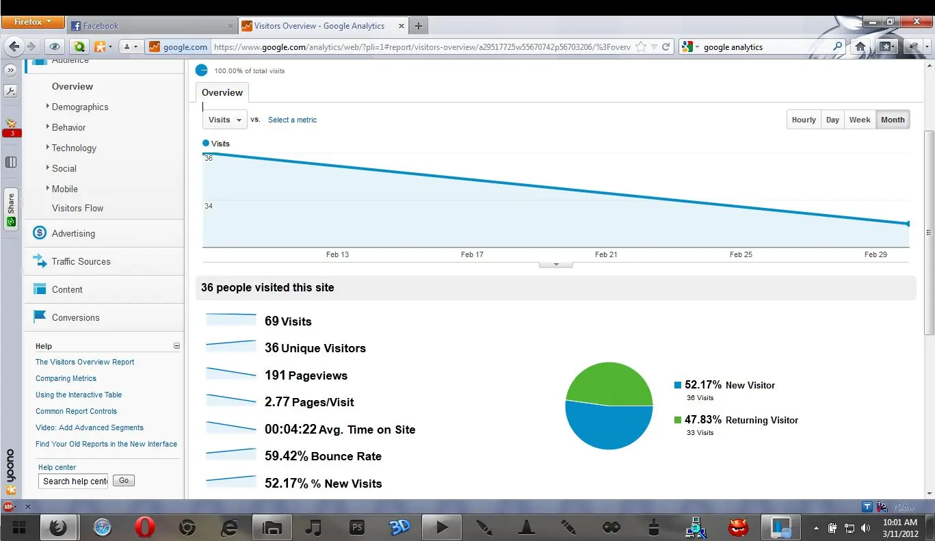Open Common Report Controls link
Screen dimensions: 935x541
(x=76, y=411)
